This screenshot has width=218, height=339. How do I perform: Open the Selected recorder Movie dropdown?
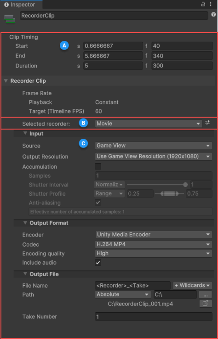(149, 124)
